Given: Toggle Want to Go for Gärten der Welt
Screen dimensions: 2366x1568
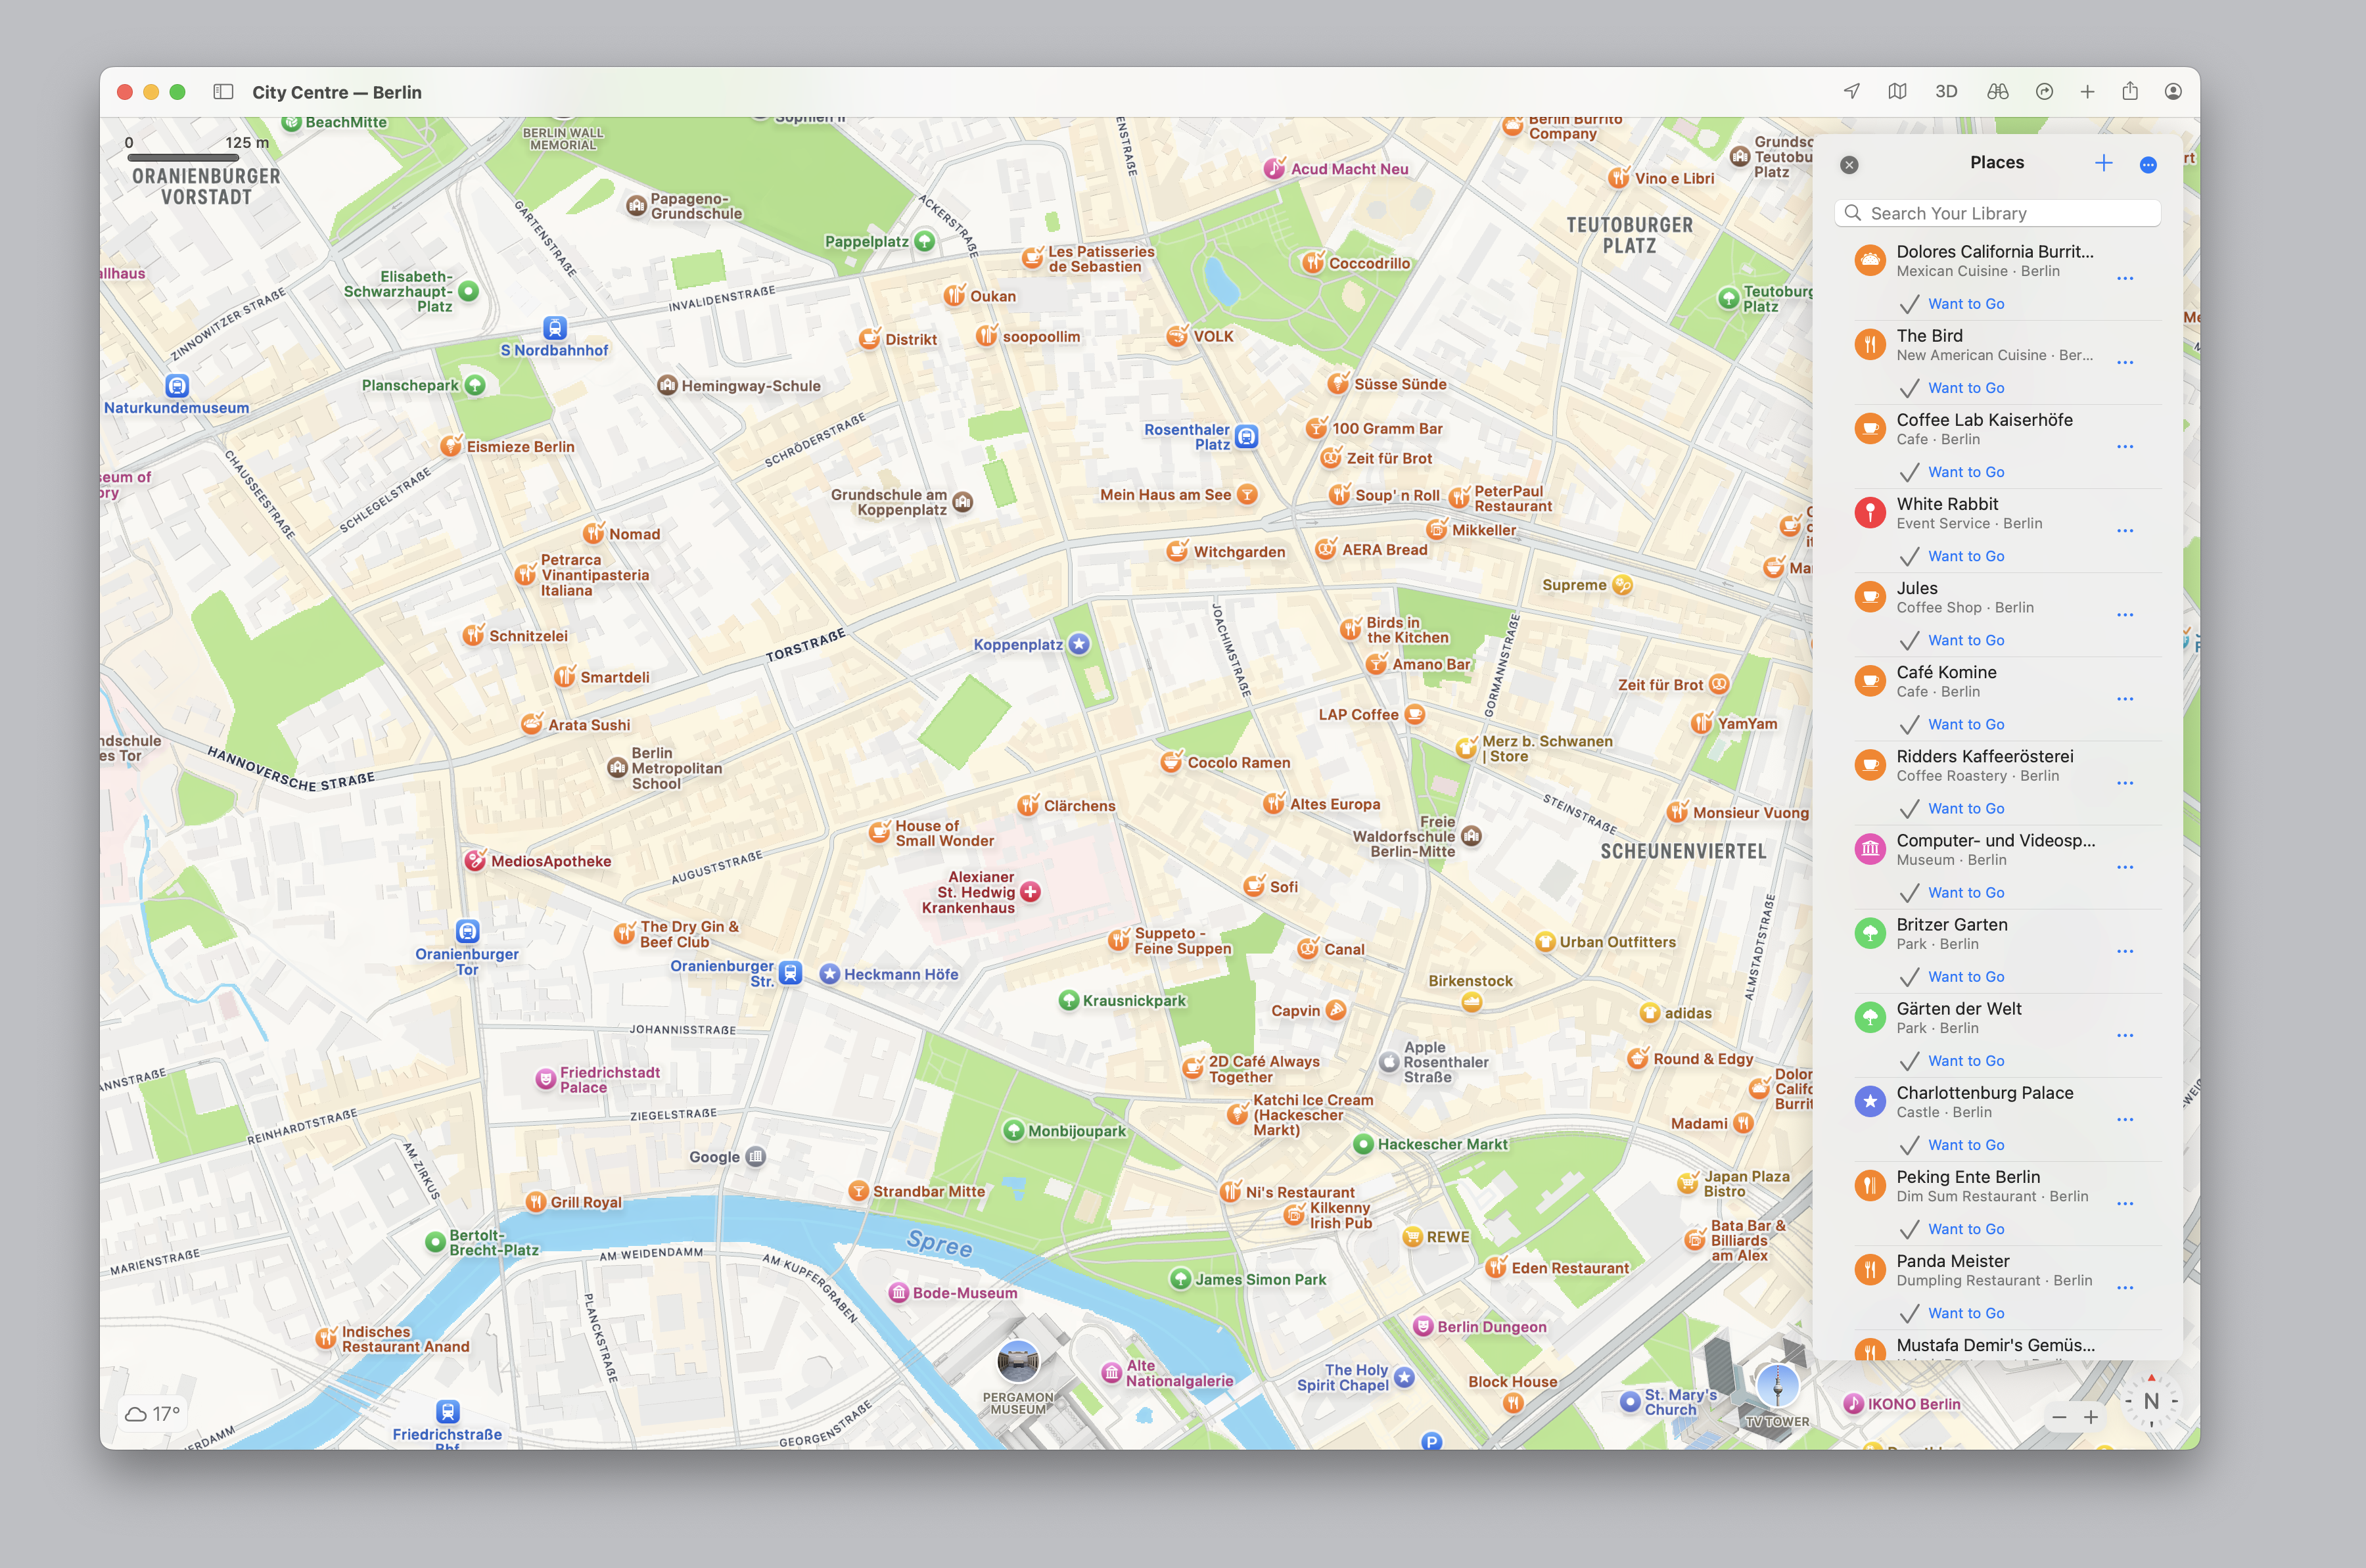Looking at the screenshot, I should point(1953,1061).
